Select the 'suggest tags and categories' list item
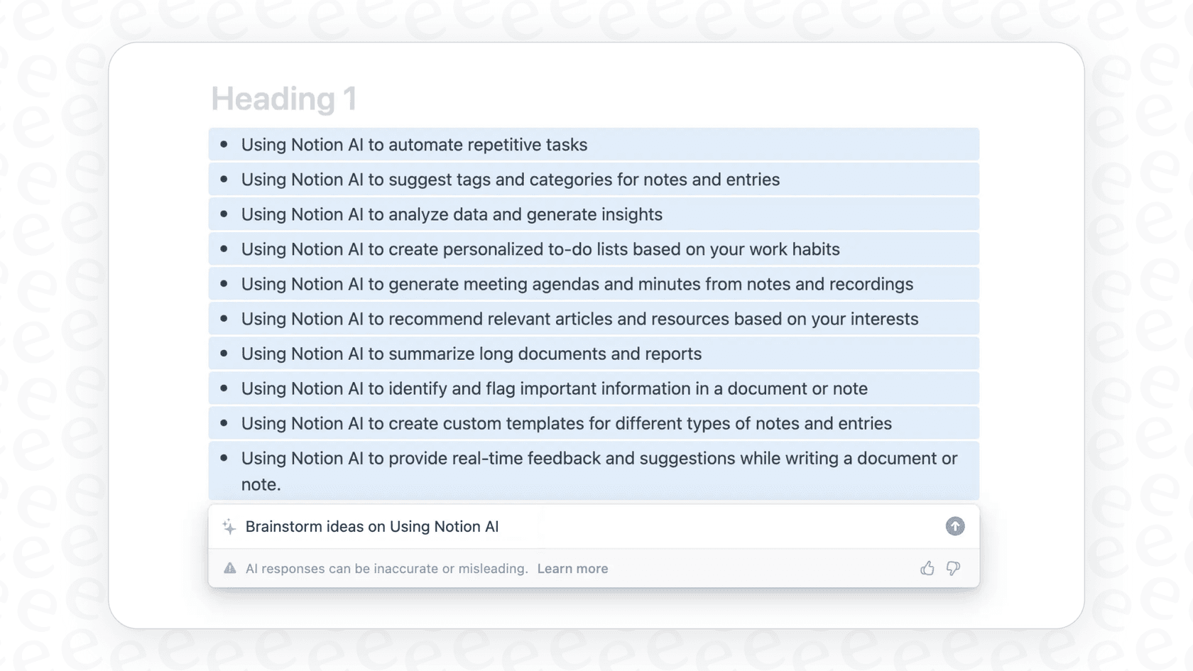Screen dimensions: 1193x671 click(510, 179)
